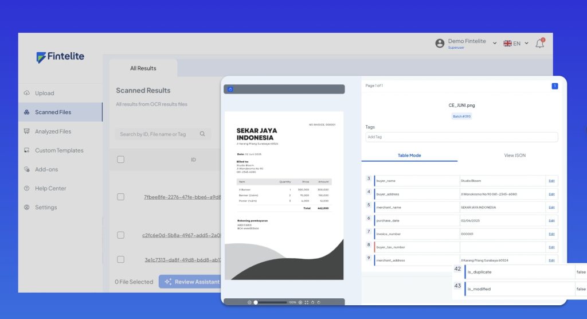Switch to the View JSON tab
This screenshot has height=319, width=587.
[x=514, y=155]
